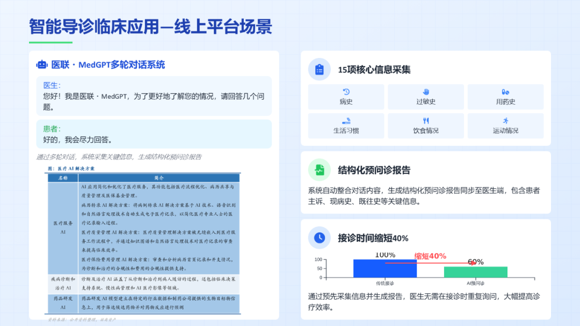Click the cigarette icon above 生活习惯
Viewport: 580px width, 326px height.
pyautogui.click(x=346, y=121)
